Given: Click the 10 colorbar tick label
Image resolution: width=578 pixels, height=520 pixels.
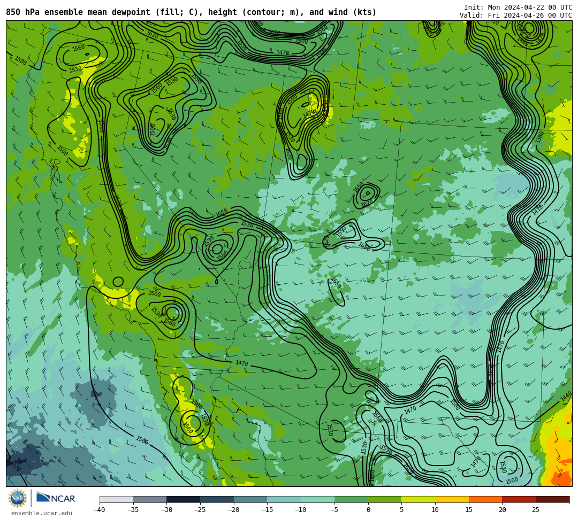Looking at the screenshot, I should click(x=435, y=510).
